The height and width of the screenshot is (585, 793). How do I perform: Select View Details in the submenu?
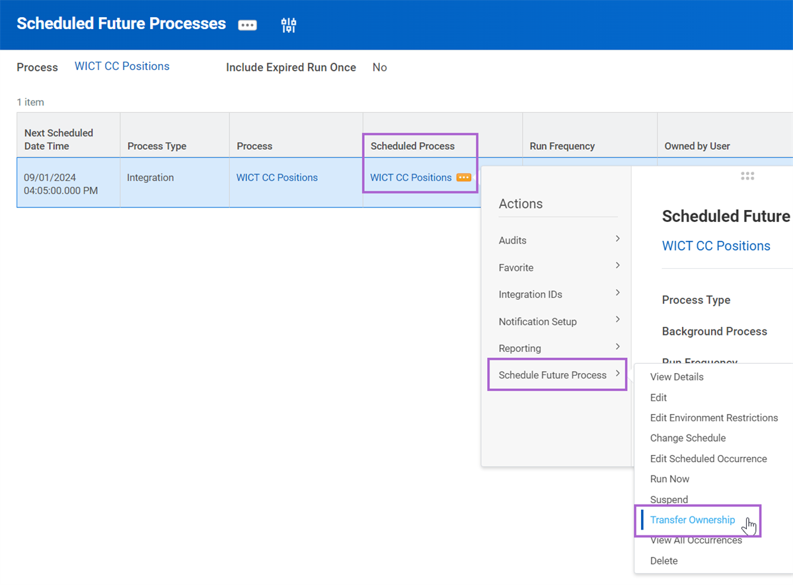click(677, 377)
